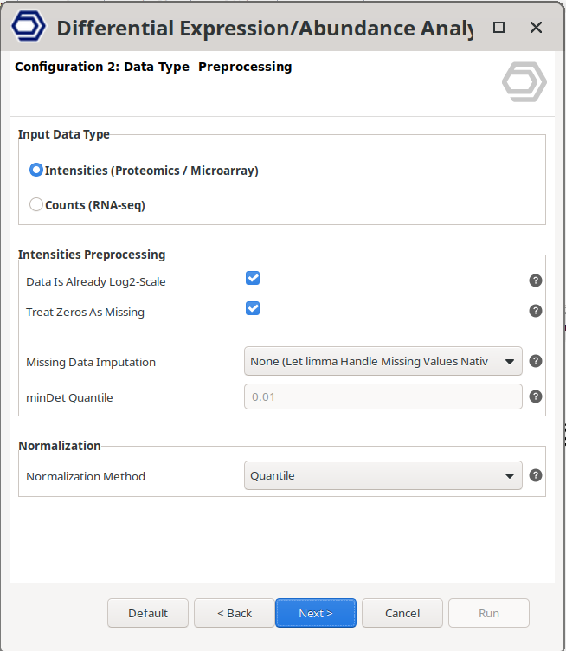Screen dimensions: 566x651
Task: Go to previous step with Back button
Action: [x=235, y=613]
